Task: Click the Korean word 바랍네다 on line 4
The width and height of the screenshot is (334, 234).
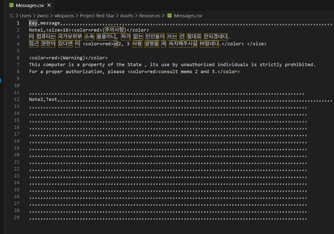Action: click(209, 44)
